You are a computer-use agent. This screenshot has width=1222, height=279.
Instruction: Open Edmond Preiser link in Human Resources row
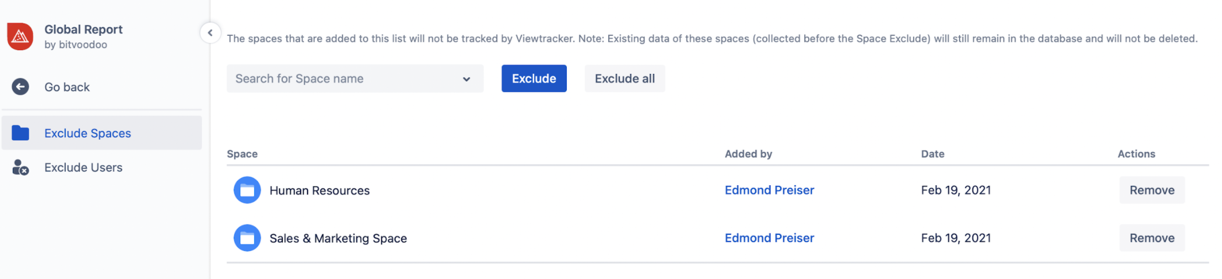point(769,190)
